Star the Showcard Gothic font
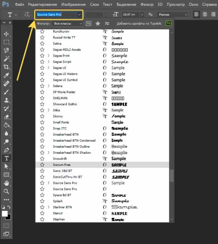The width and height of the screenshot is (218, 244). [x=42, y=104]
